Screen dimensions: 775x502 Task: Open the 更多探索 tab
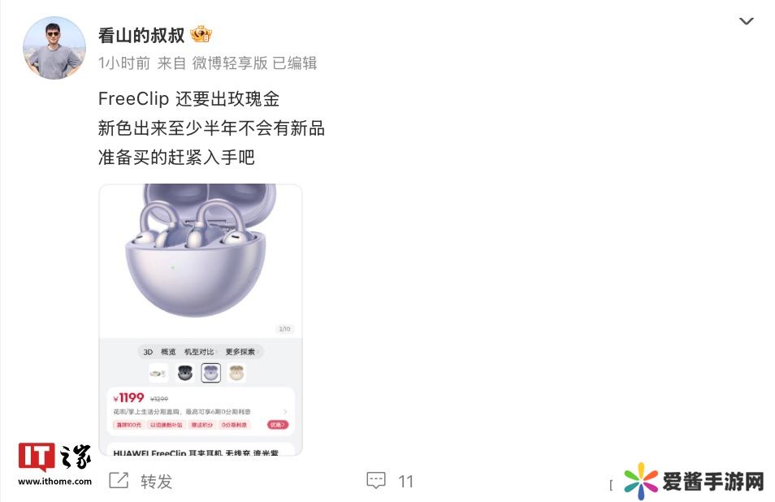[240, 352]
